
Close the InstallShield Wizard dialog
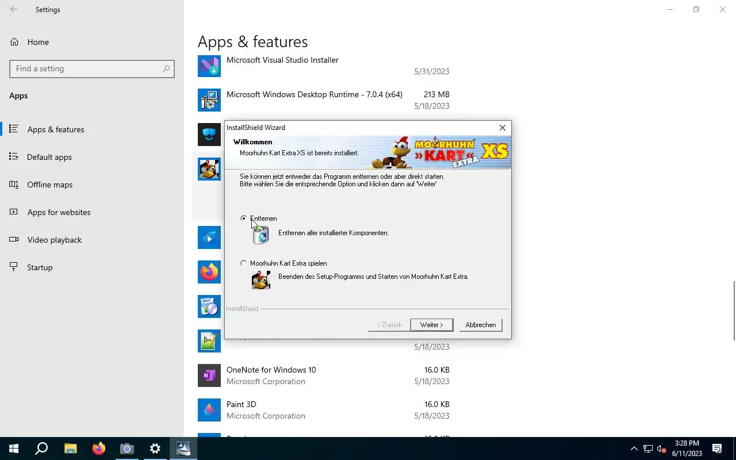click(502, 128)
